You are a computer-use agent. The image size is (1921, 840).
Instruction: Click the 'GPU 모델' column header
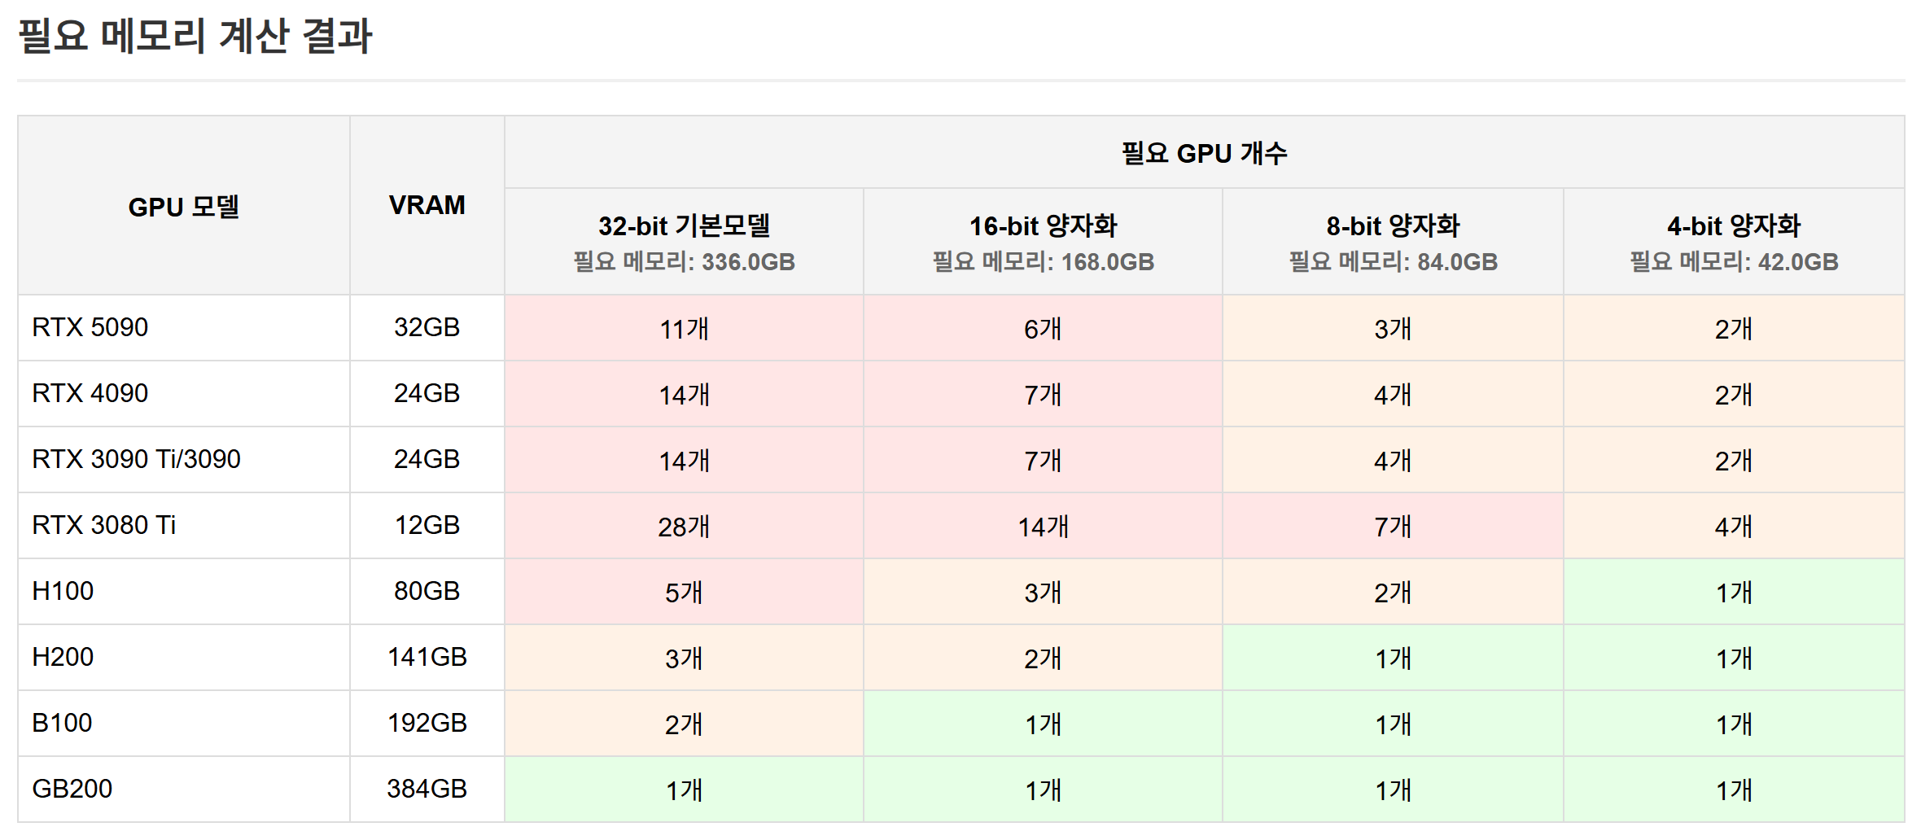[x=184, y=206]
